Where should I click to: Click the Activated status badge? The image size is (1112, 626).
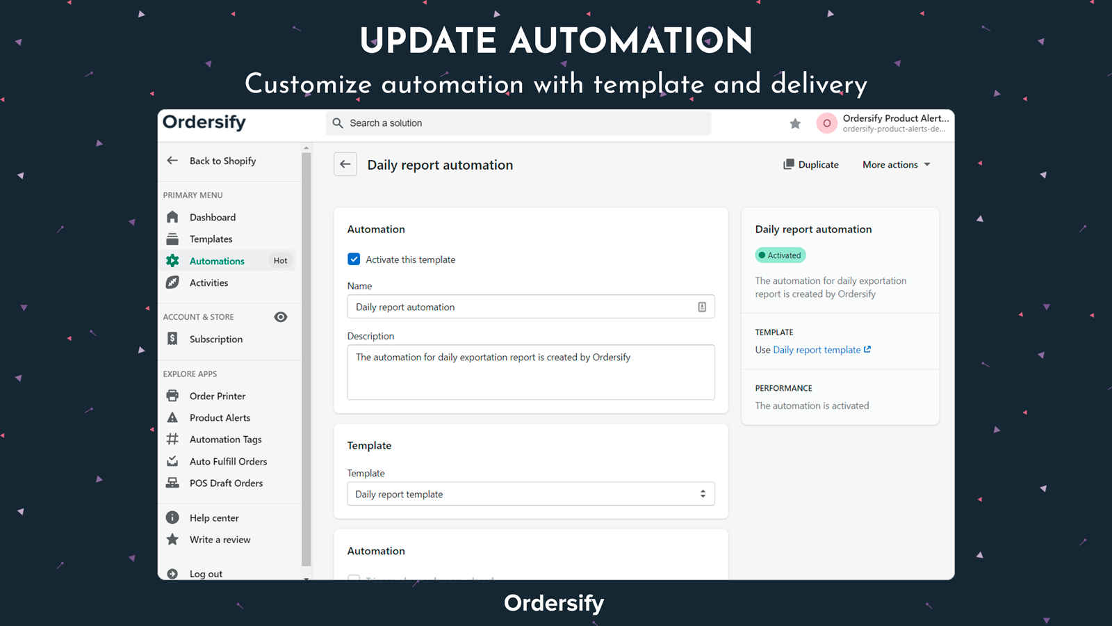(780, 255)
